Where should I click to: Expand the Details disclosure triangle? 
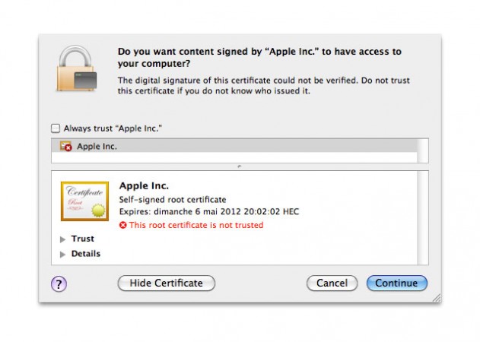pos(62,254)
